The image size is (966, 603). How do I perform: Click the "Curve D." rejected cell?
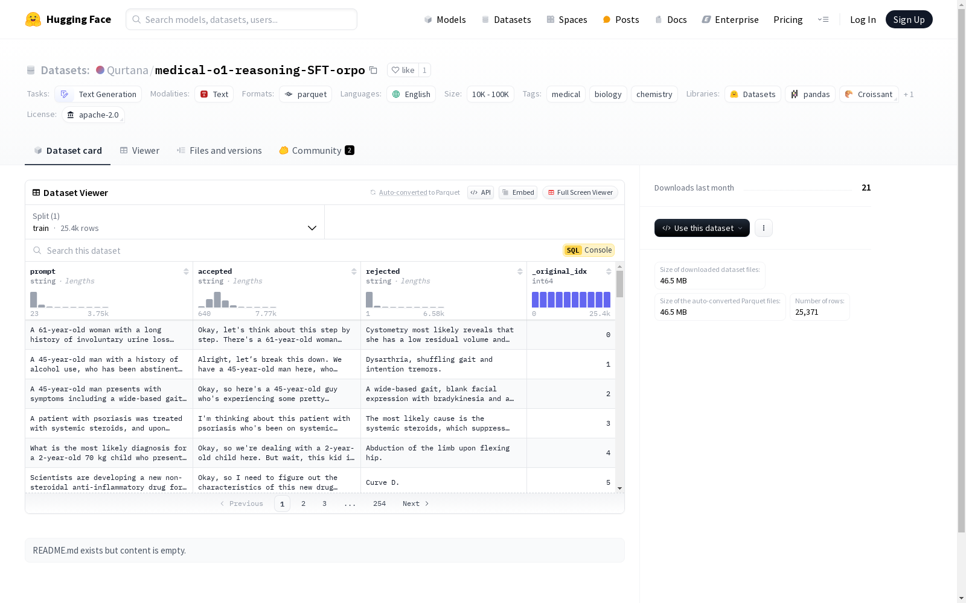coord(444,482)
